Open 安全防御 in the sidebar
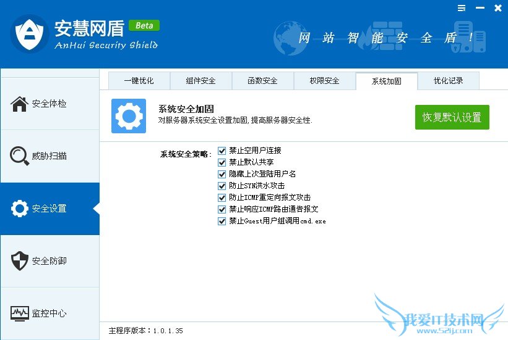Image resolution: width=508 pixels, height=340 pixels. tap(50, 261)
